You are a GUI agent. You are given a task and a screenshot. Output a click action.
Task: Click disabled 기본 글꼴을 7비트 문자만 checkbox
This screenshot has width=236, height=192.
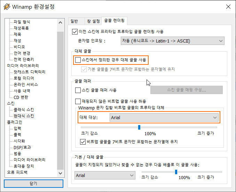[x=84, y=69]
